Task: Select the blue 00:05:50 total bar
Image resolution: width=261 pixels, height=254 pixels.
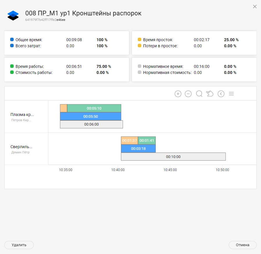Action: [91, 116]
